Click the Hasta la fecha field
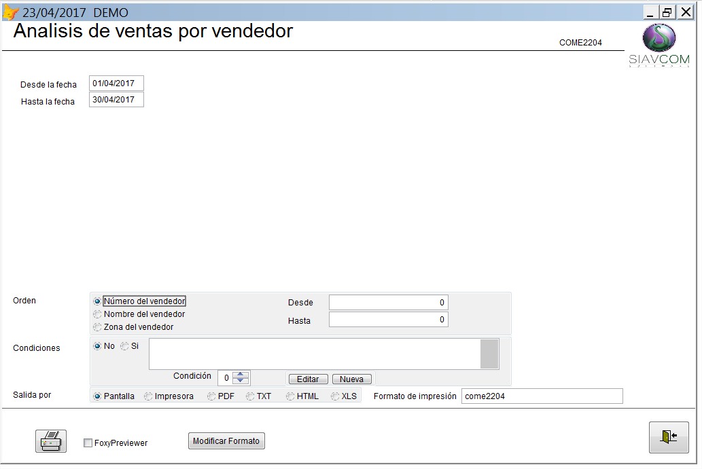 pos(116,100)
